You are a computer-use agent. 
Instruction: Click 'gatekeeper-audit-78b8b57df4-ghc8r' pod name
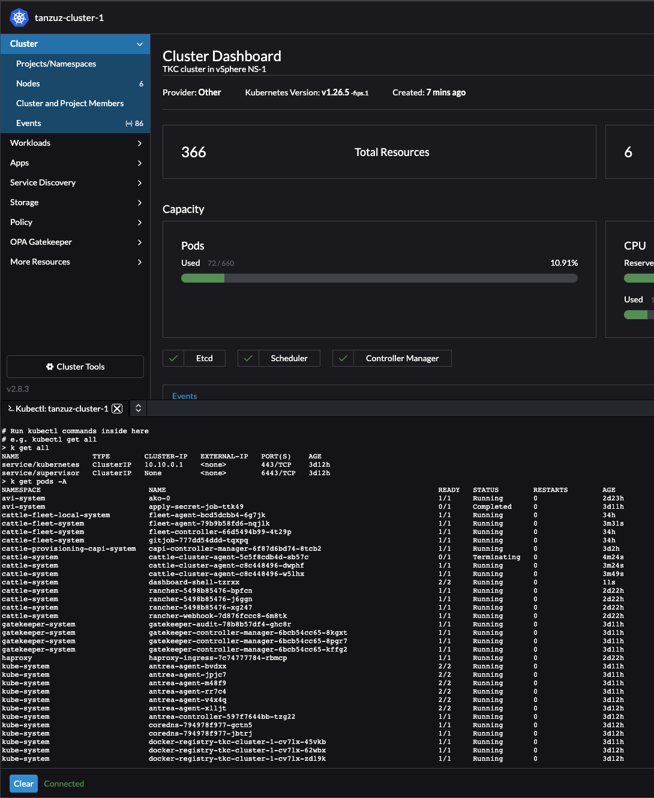coord(220,625)
